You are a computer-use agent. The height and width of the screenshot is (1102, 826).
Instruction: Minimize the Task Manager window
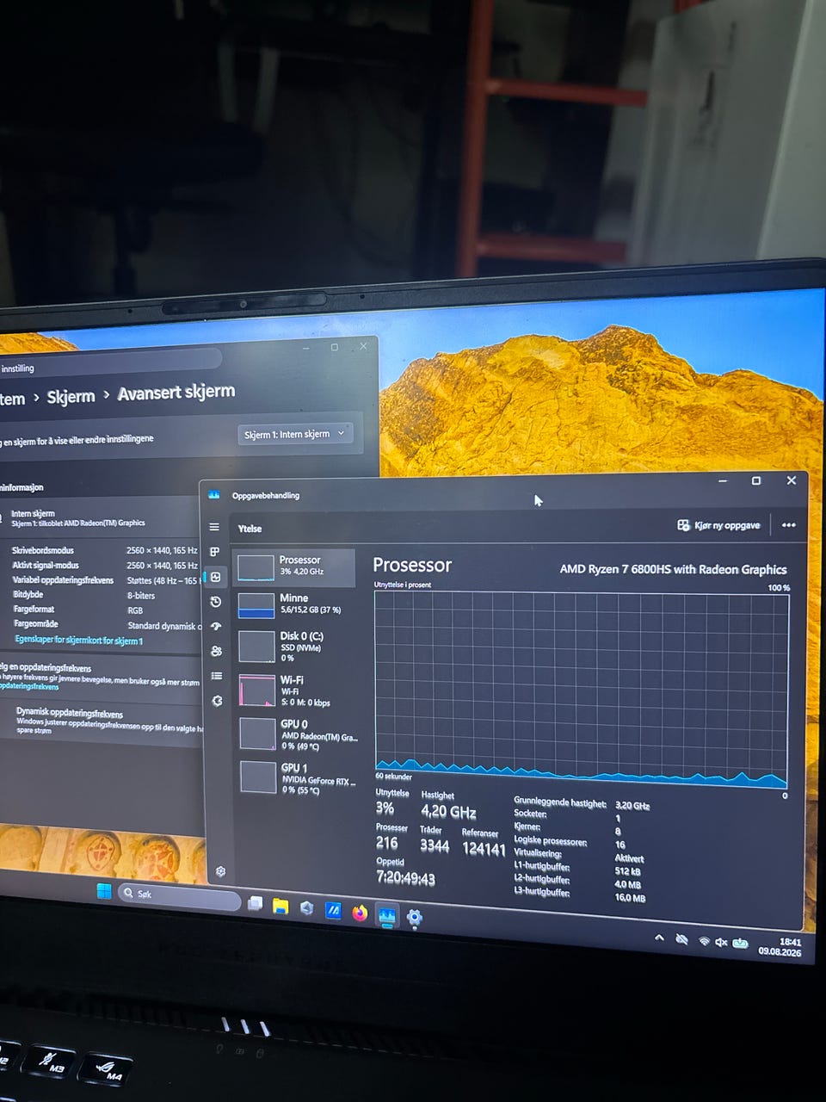point(723,480)
